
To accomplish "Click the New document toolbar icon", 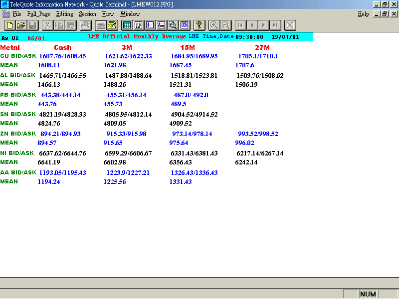I will 9,25.
